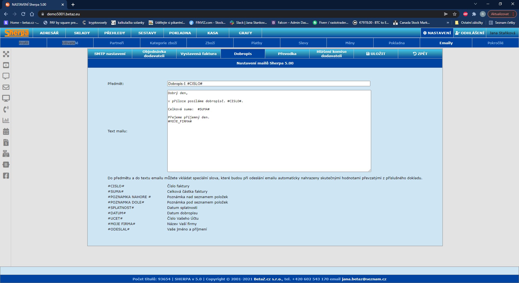Click the cash register sidebar icon

(6, 154)
